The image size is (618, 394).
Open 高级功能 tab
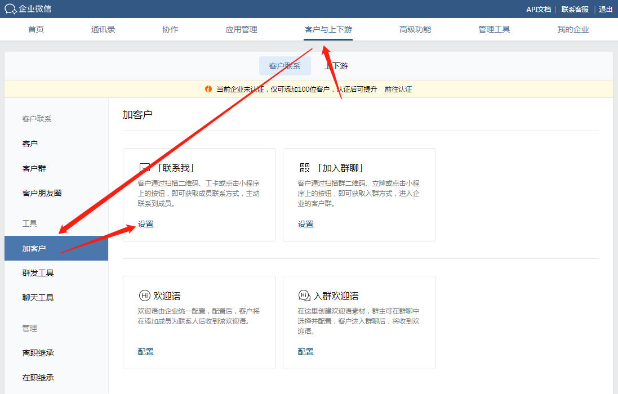click(x=415, y=29)
